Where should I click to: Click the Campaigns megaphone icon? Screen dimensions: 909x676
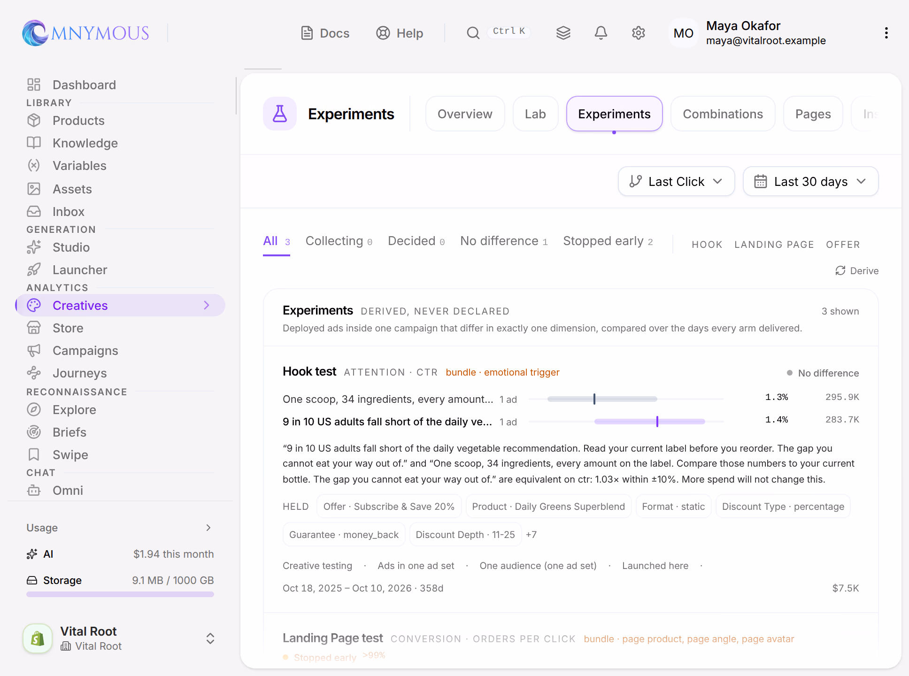click(34, 350)
